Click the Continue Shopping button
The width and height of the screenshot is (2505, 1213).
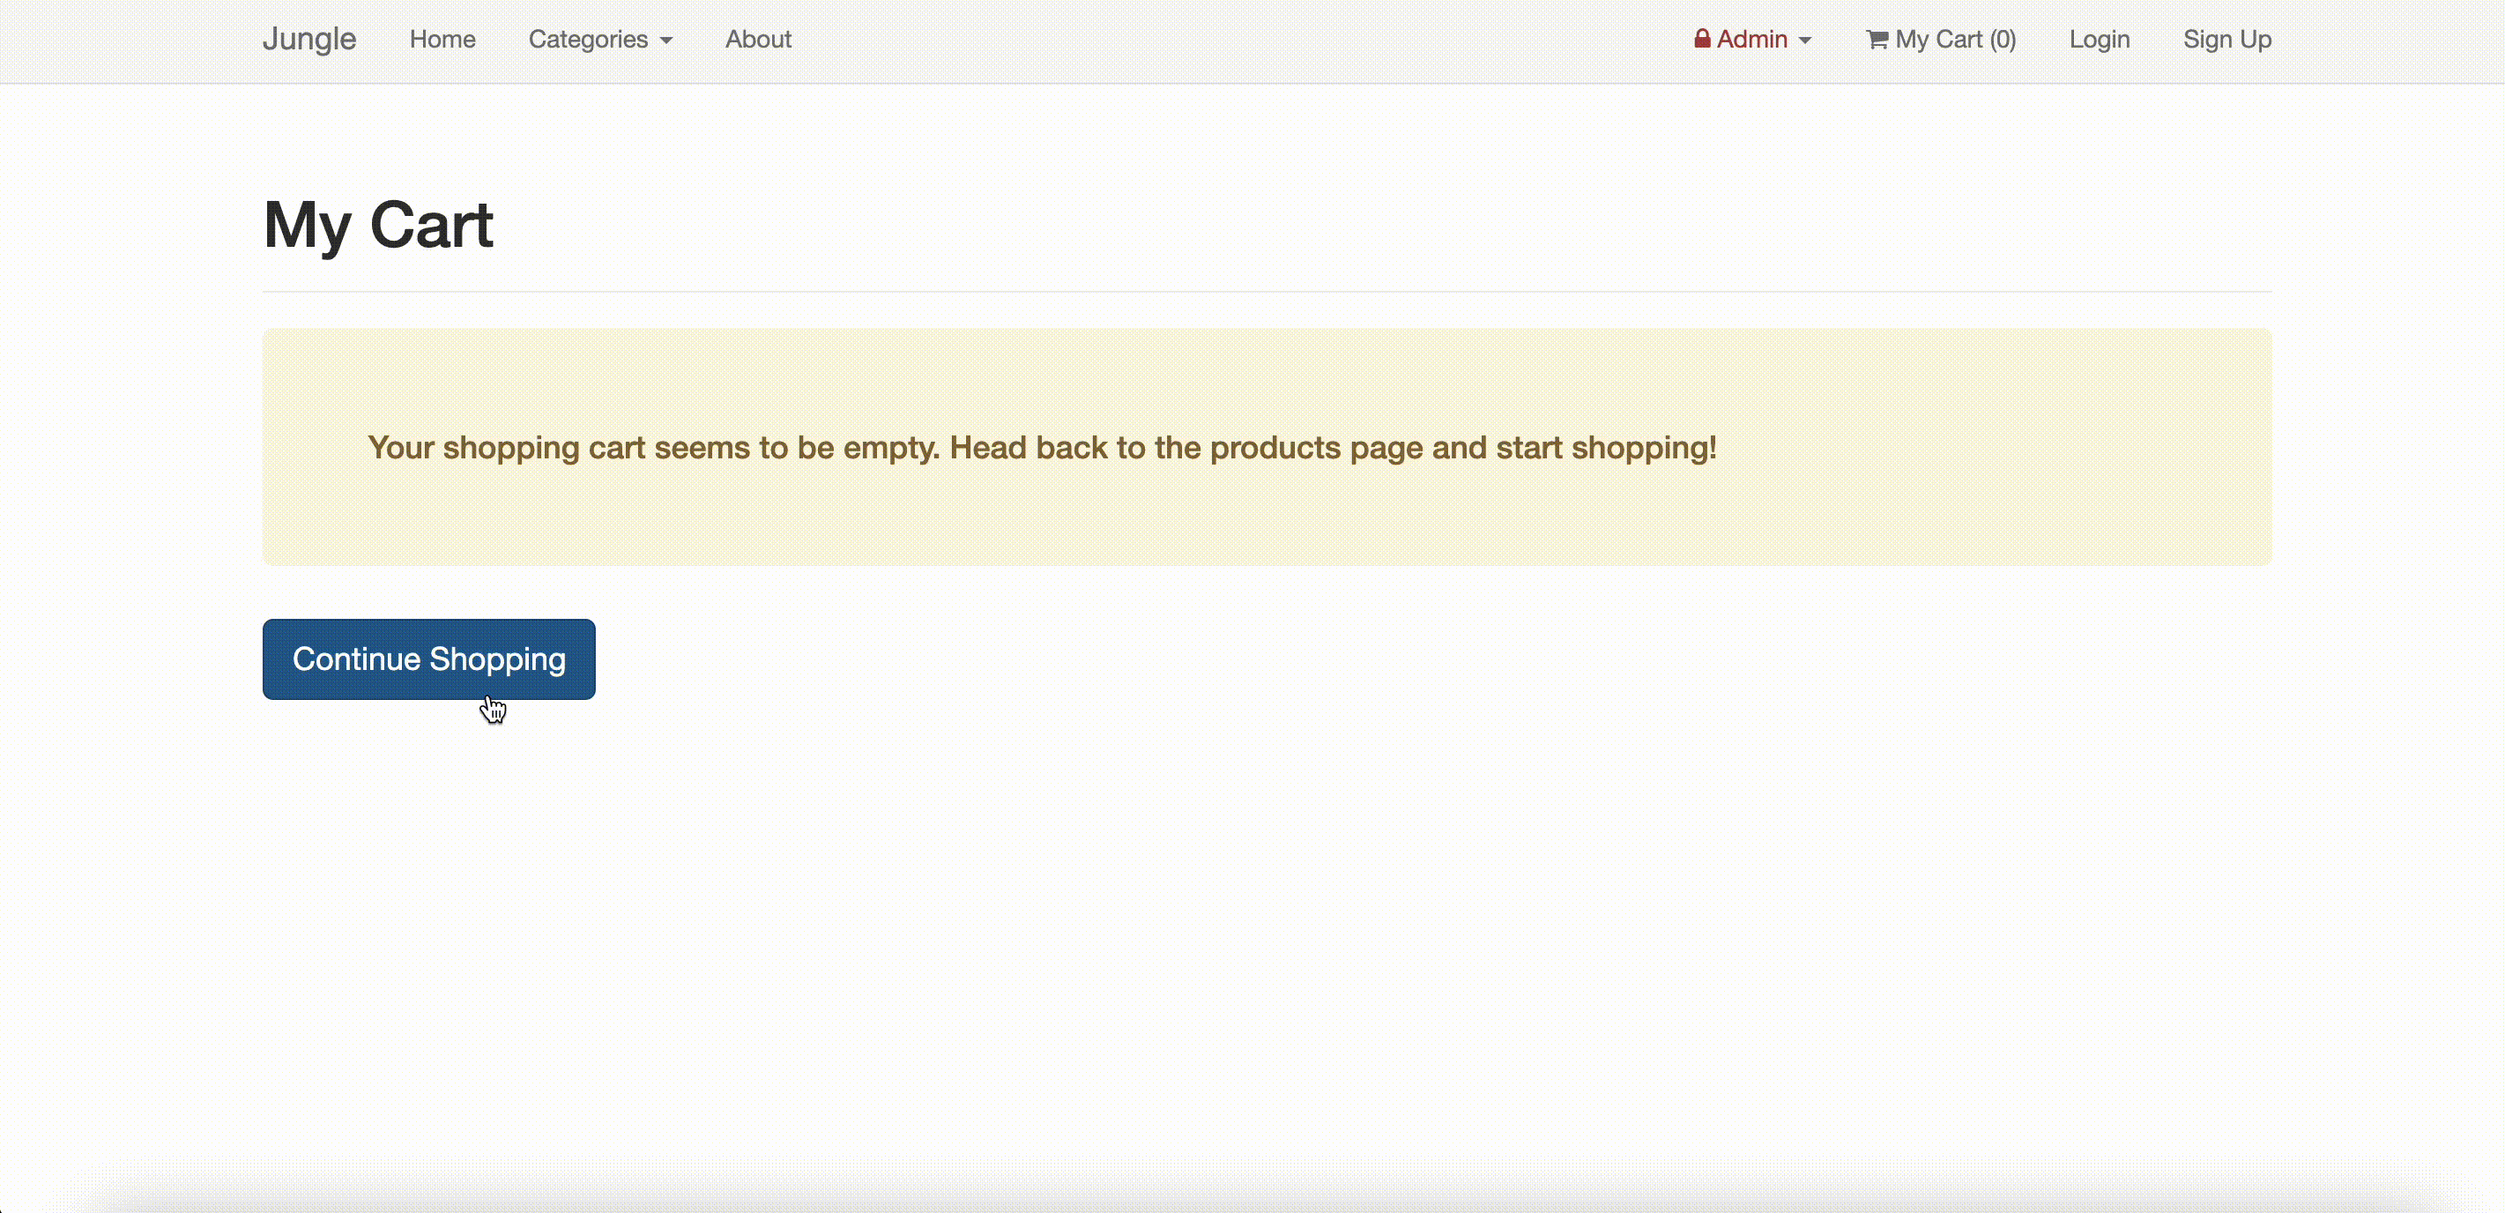click(x=429, y=659)
